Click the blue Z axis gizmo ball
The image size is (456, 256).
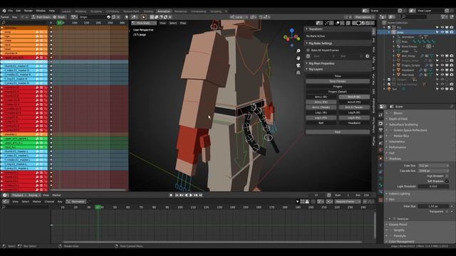pos(291,30)
